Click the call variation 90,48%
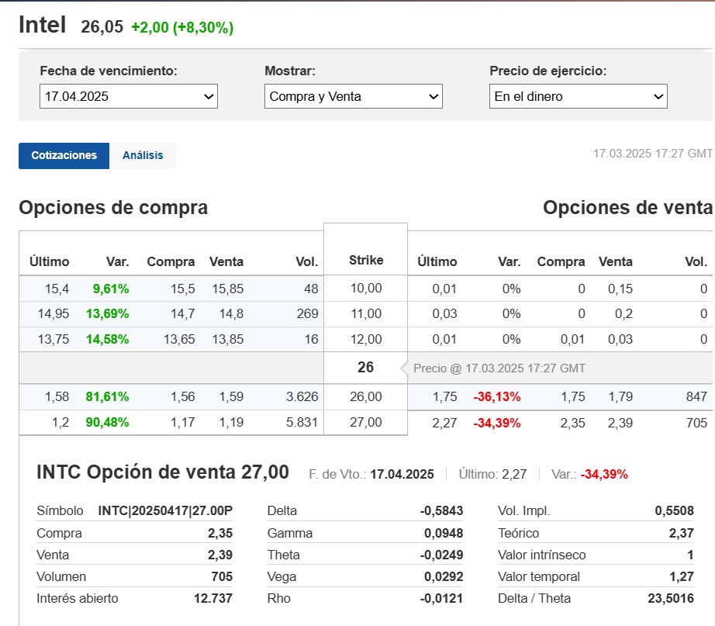 pyautogui.click(x=108, y=423)
